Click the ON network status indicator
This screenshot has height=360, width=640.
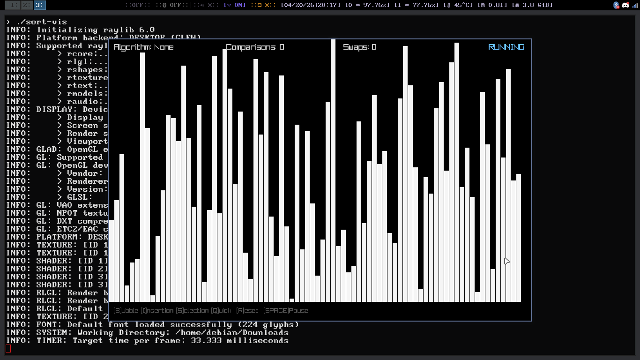pyautogui.click(x=235, y=5)
